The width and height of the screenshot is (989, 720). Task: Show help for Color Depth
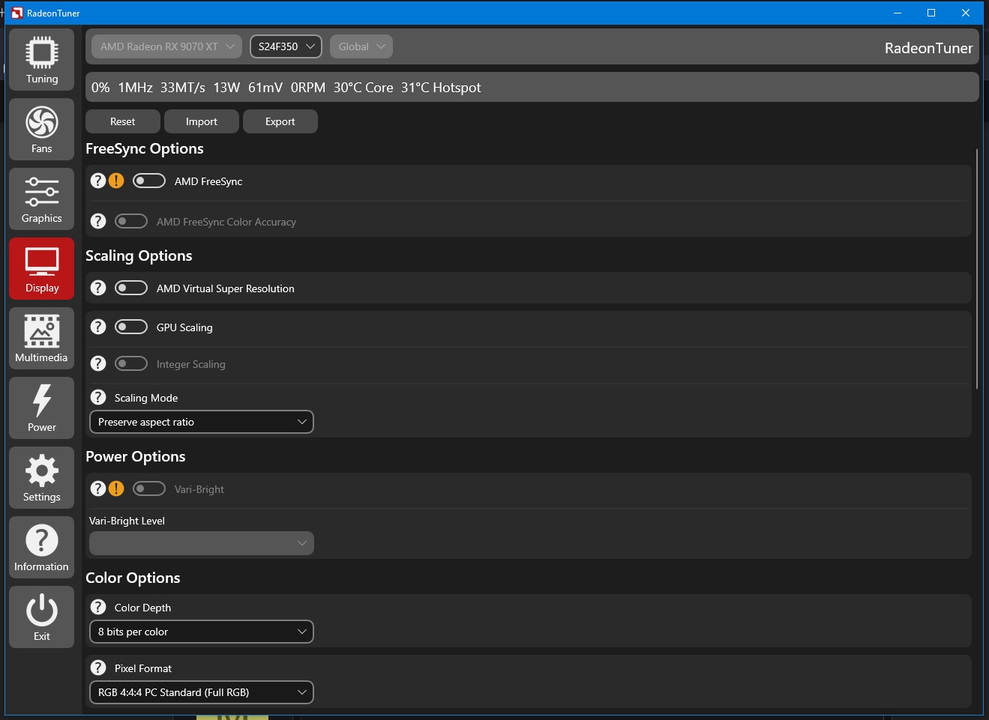tap(98, 607)
